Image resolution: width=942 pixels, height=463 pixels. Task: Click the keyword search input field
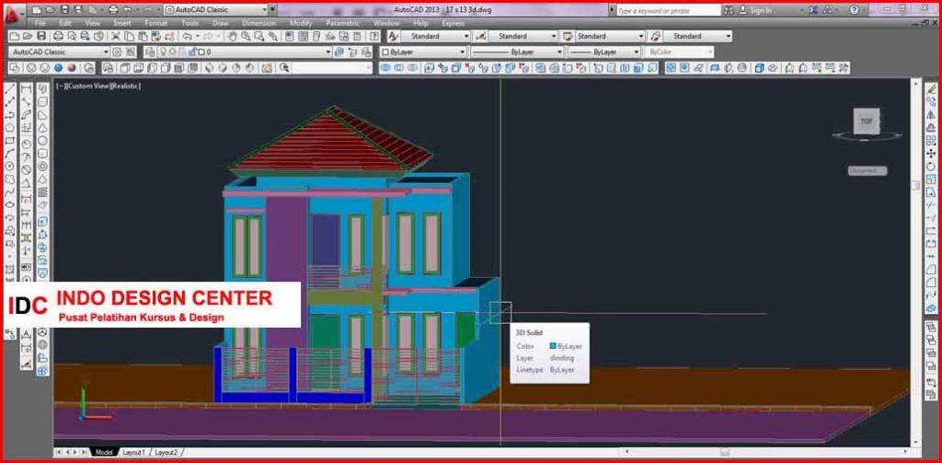(668, 10)
